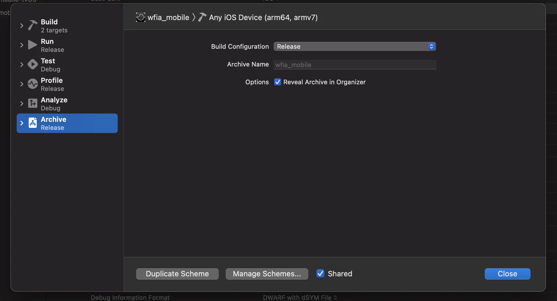The width and height of the screenshot is (557, 301).
Task: Click the Run play icon
Action: [33, 45]
